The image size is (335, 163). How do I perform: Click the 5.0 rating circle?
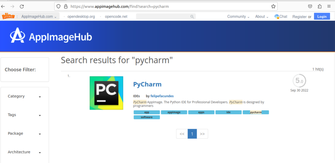point(299,81)
